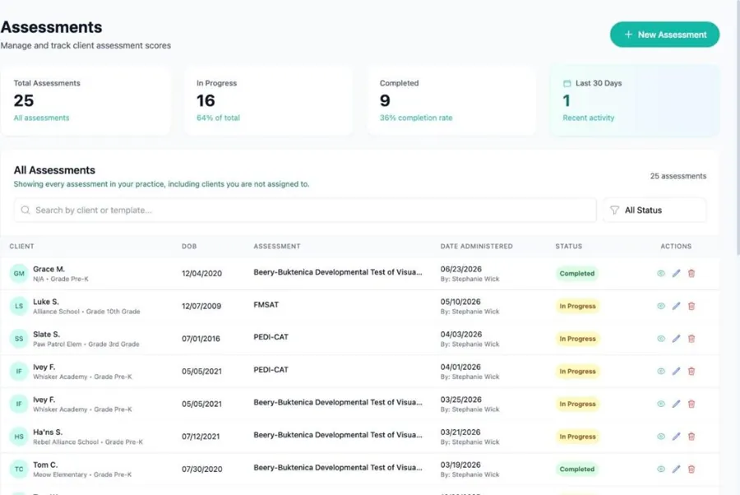The height and width of the screenshot is (495, 740).
Task: Click the date 03/21/2026 for Ha'ns S.
Action: 460,432
